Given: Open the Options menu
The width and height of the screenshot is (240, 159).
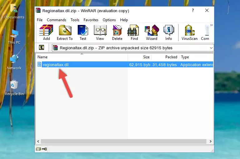Looking at the screenshot, I should click(x=109, y=20).
